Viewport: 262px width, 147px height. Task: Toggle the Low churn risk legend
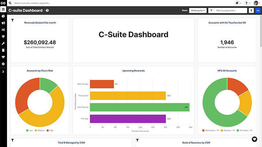[x=29, y=131]
